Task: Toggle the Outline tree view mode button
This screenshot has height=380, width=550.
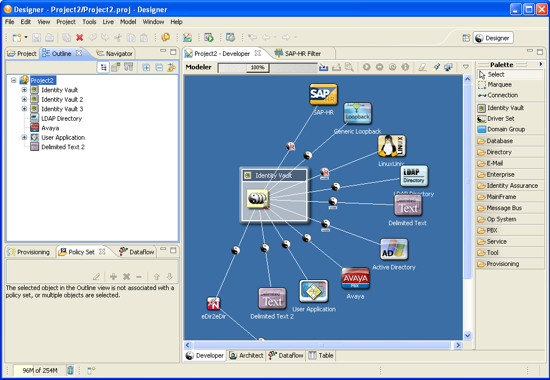Action: tap(103, 67)
